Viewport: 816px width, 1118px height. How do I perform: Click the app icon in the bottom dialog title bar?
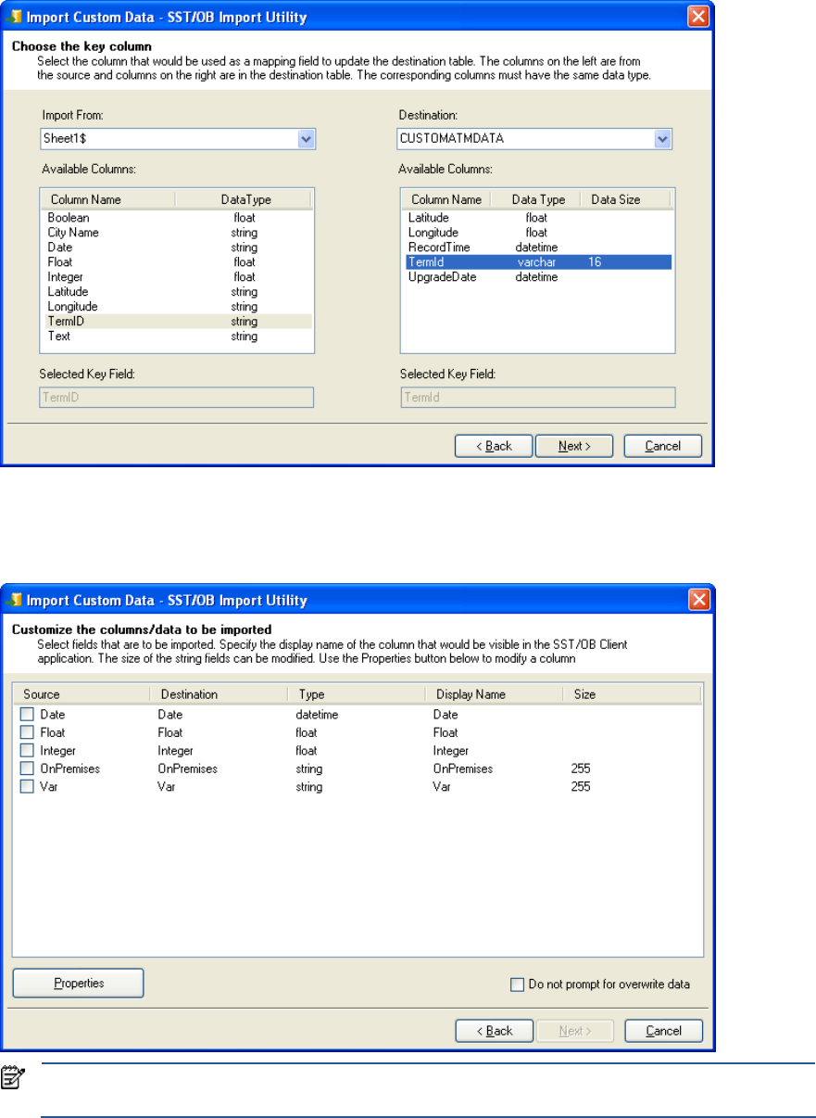(16, 600)
